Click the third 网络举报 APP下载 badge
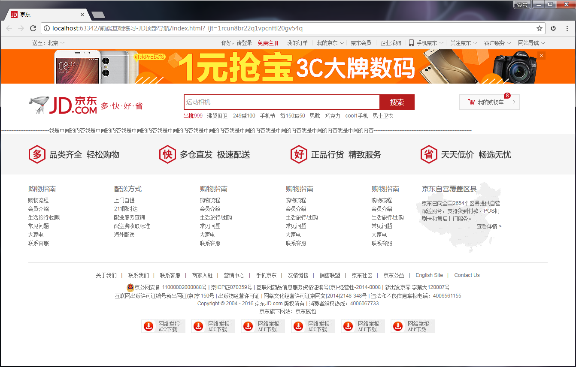Viewport: 576px width, 367px height. point(263,326)
